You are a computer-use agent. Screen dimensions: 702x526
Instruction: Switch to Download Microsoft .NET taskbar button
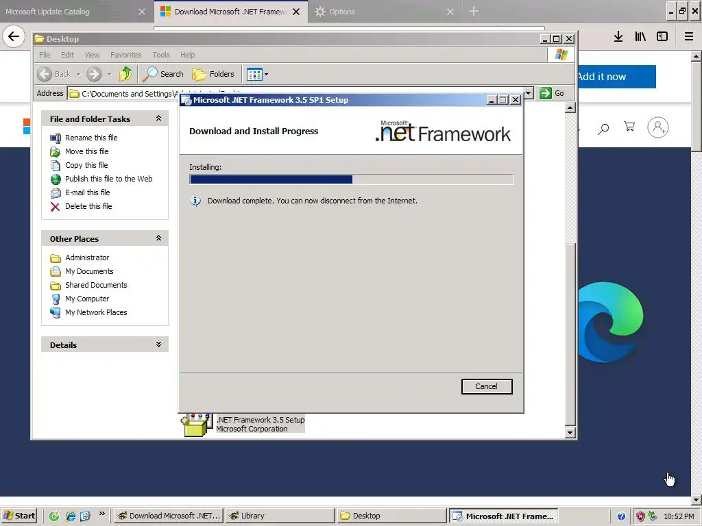(x=168, y=516)
